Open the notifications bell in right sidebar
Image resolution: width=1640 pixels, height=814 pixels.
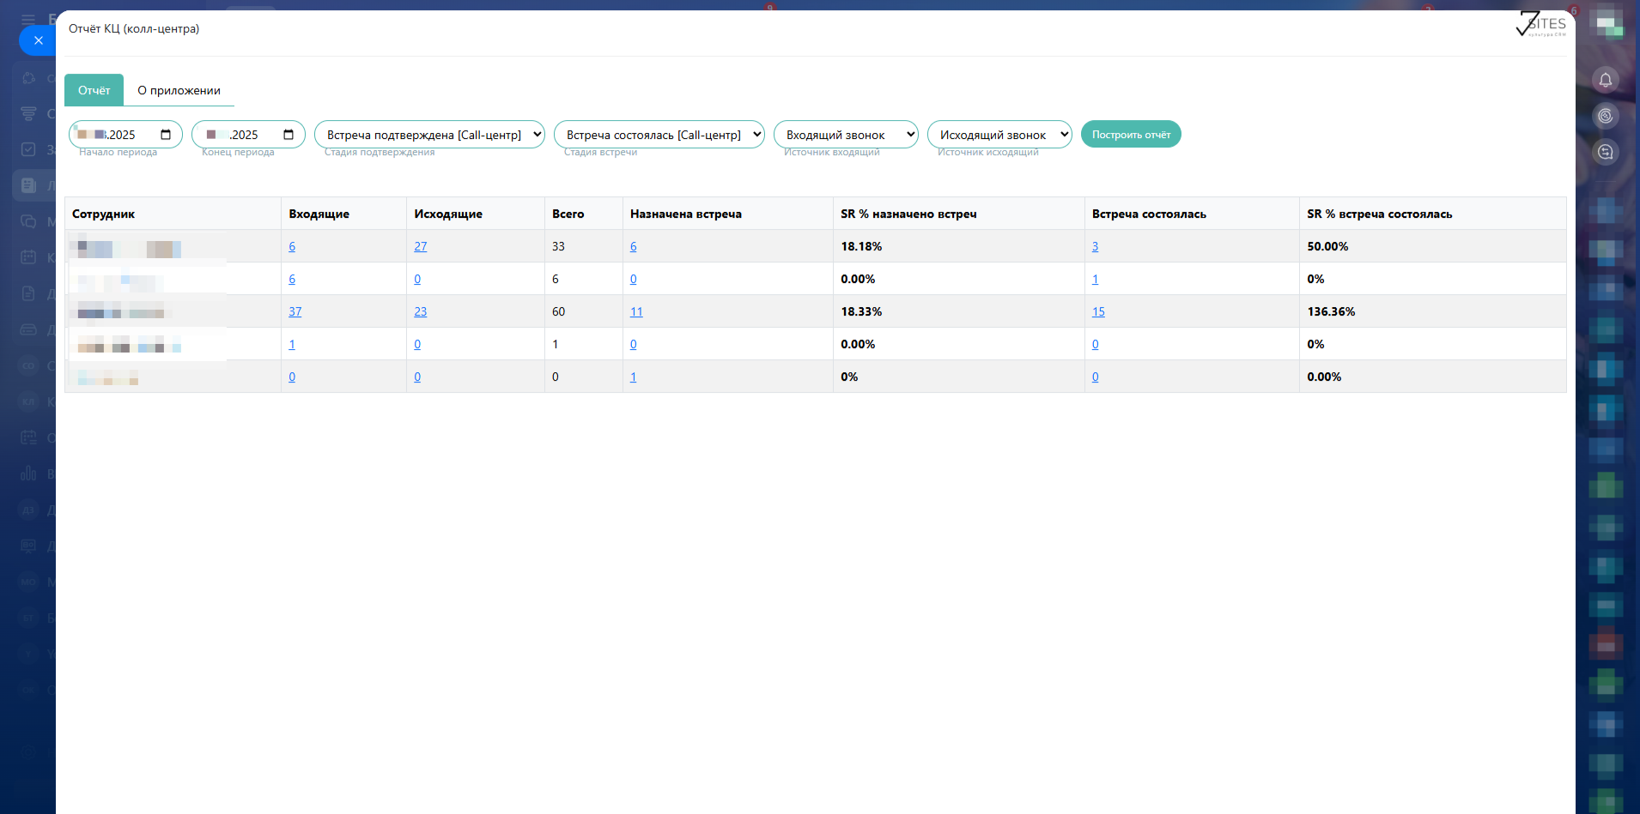[x=1605, y=80]
